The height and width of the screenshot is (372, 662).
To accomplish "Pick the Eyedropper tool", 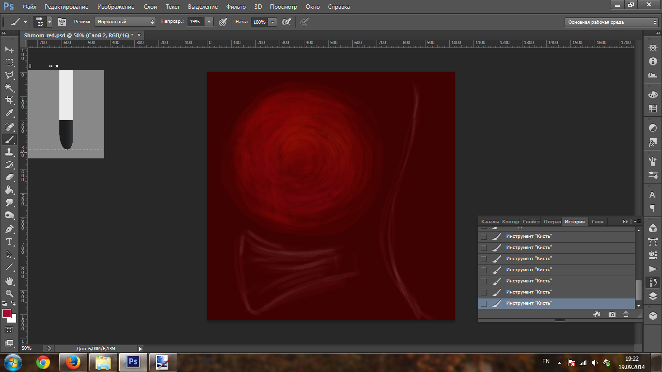I will 9,113.
